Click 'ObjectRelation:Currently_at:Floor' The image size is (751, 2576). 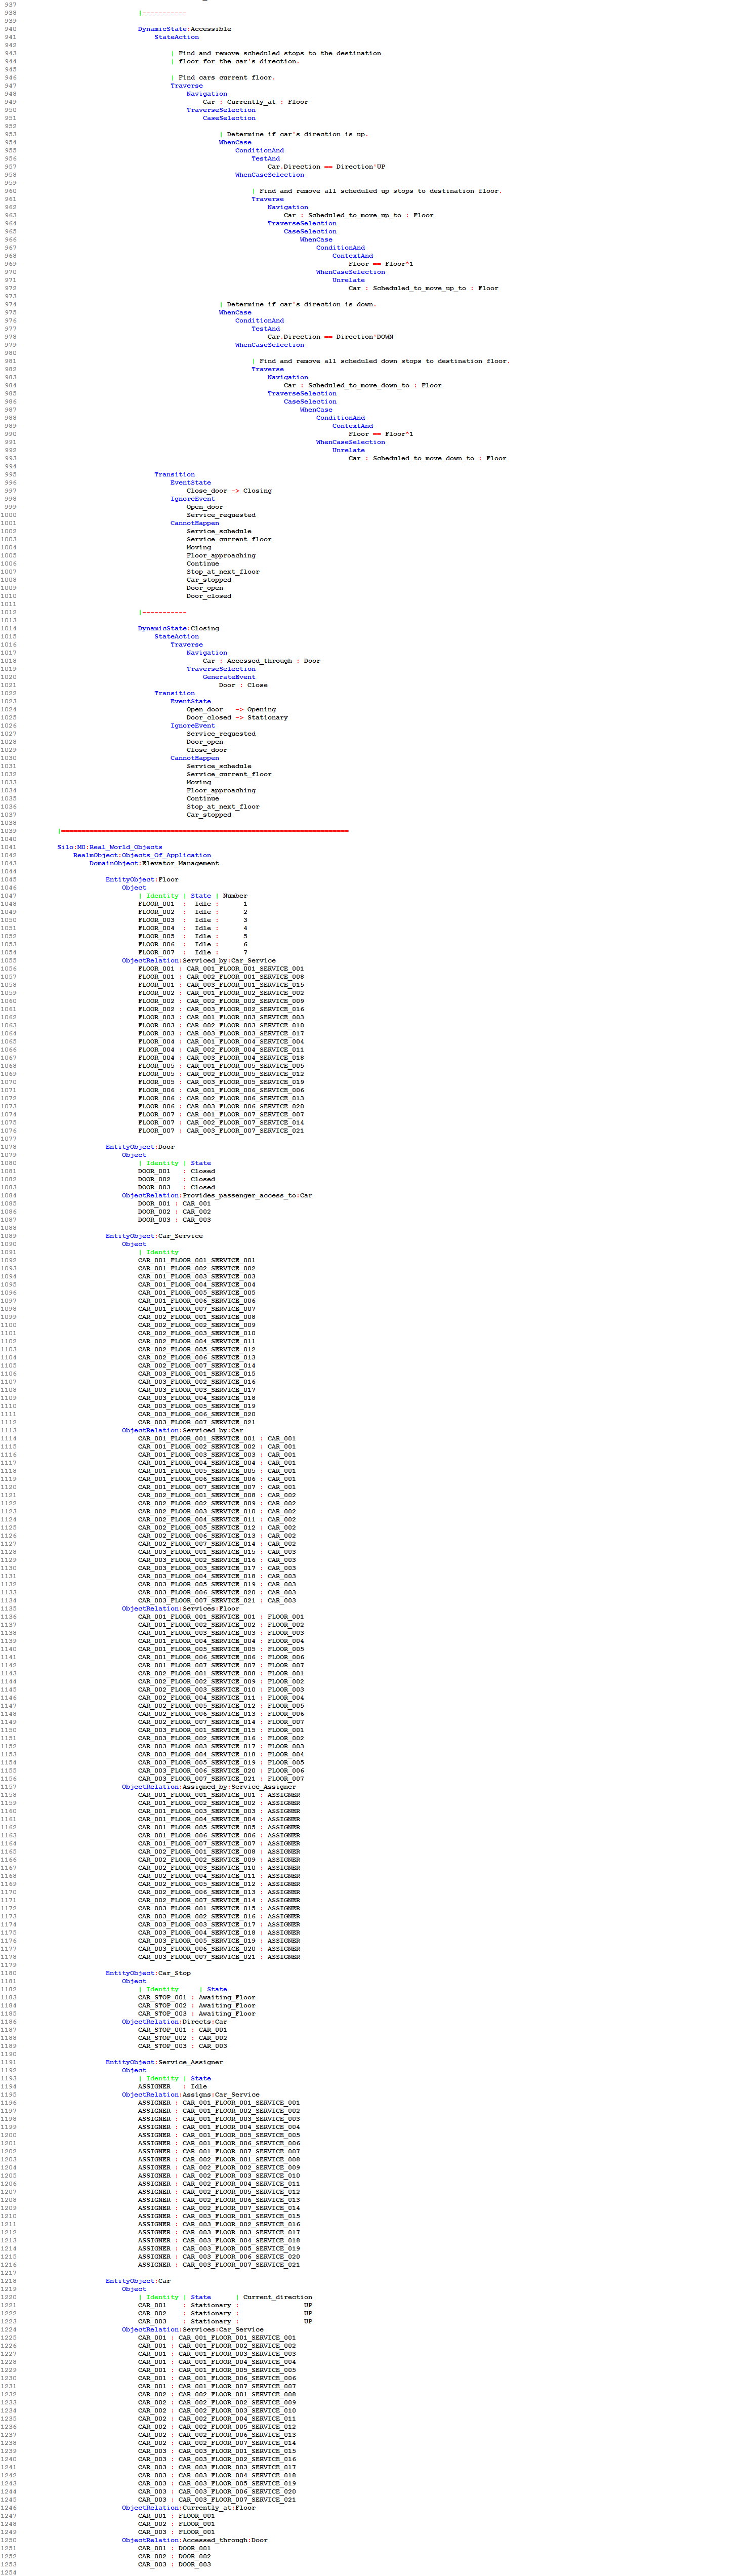[188, 2507]
